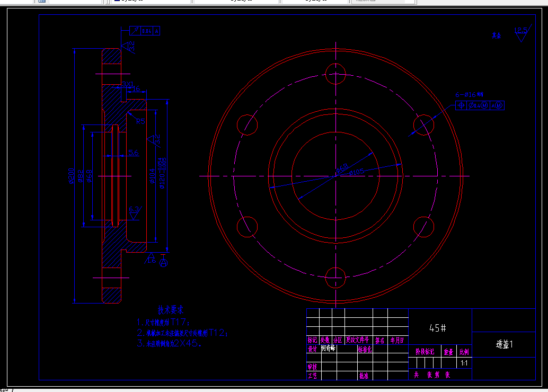Image resolution: width=548 pixels, height=392 pixels.
Task: Click the 签名 cell
Action: click(380, 340)
